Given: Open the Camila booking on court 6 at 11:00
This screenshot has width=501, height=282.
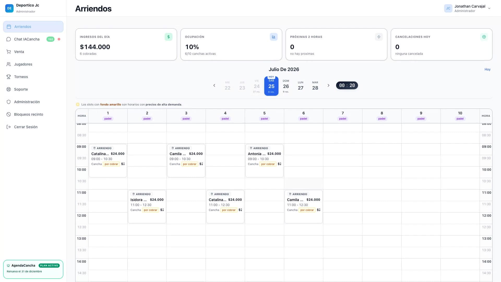Looking at the screenshot, I should pyautogui.click(x=303, y=207).
